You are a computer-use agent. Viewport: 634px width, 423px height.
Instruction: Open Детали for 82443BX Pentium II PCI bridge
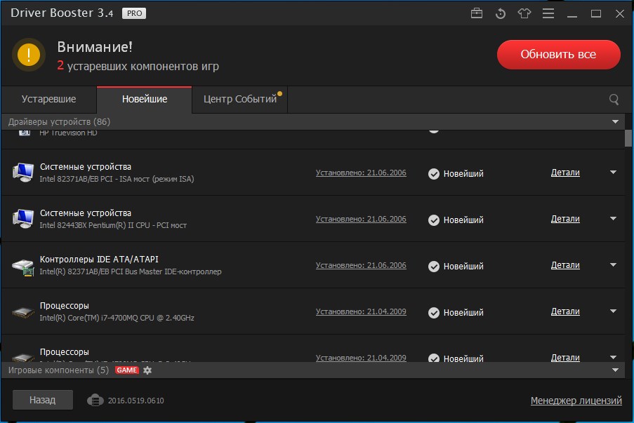pos(565,219)
